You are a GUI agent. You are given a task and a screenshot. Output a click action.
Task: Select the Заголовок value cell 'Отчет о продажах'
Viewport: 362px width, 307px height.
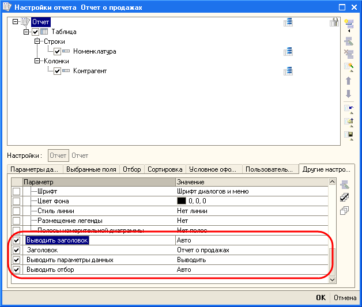(203, 251)
